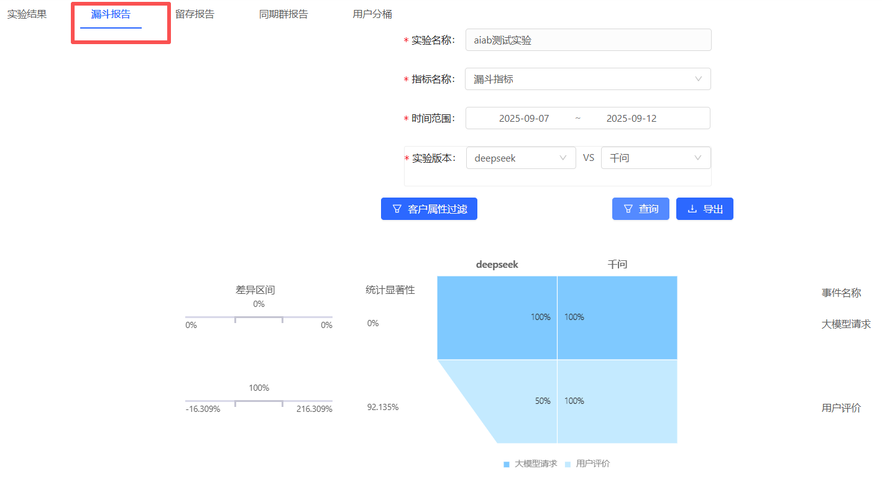Switch to the 漏斗报告 tab
The image size is (882, 479).
click(x=111, y=14)
